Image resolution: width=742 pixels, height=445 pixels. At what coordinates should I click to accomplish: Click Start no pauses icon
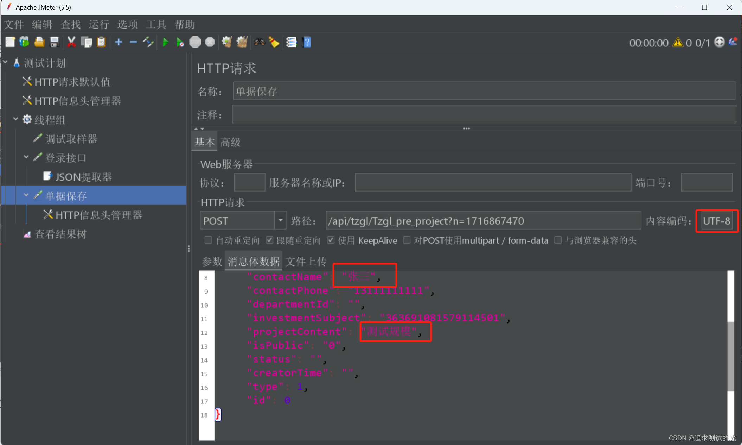[180, 42]
